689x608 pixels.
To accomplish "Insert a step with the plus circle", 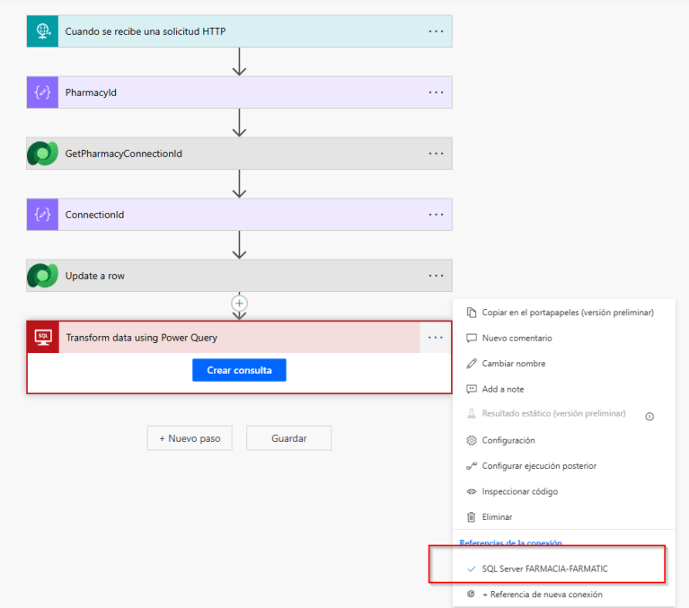I will click(239, 304).
